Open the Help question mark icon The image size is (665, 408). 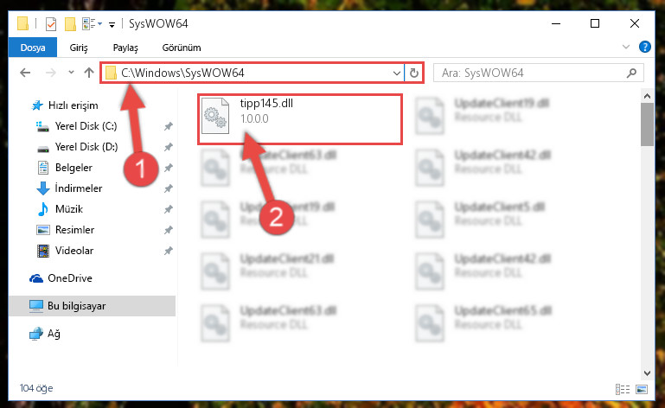coord(644,47)
